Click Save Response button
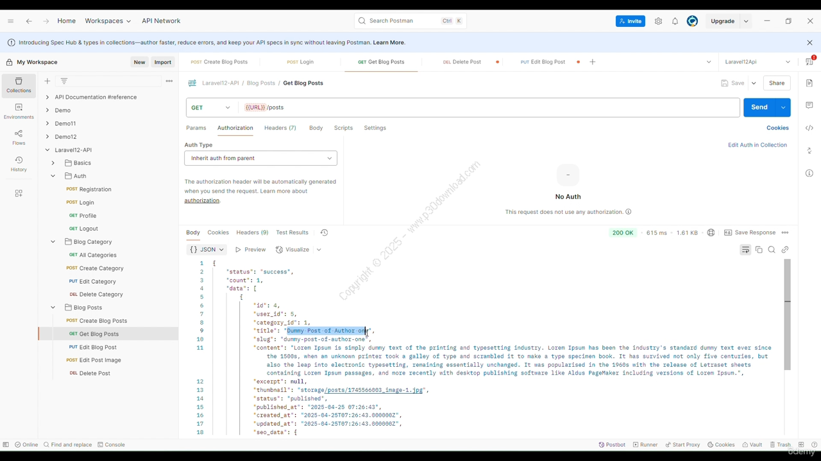The image size is (821, 461). [x=750, y=232]
